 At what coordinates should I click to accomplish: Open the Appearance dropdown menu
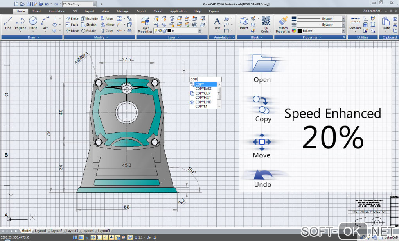pos(373,11)
